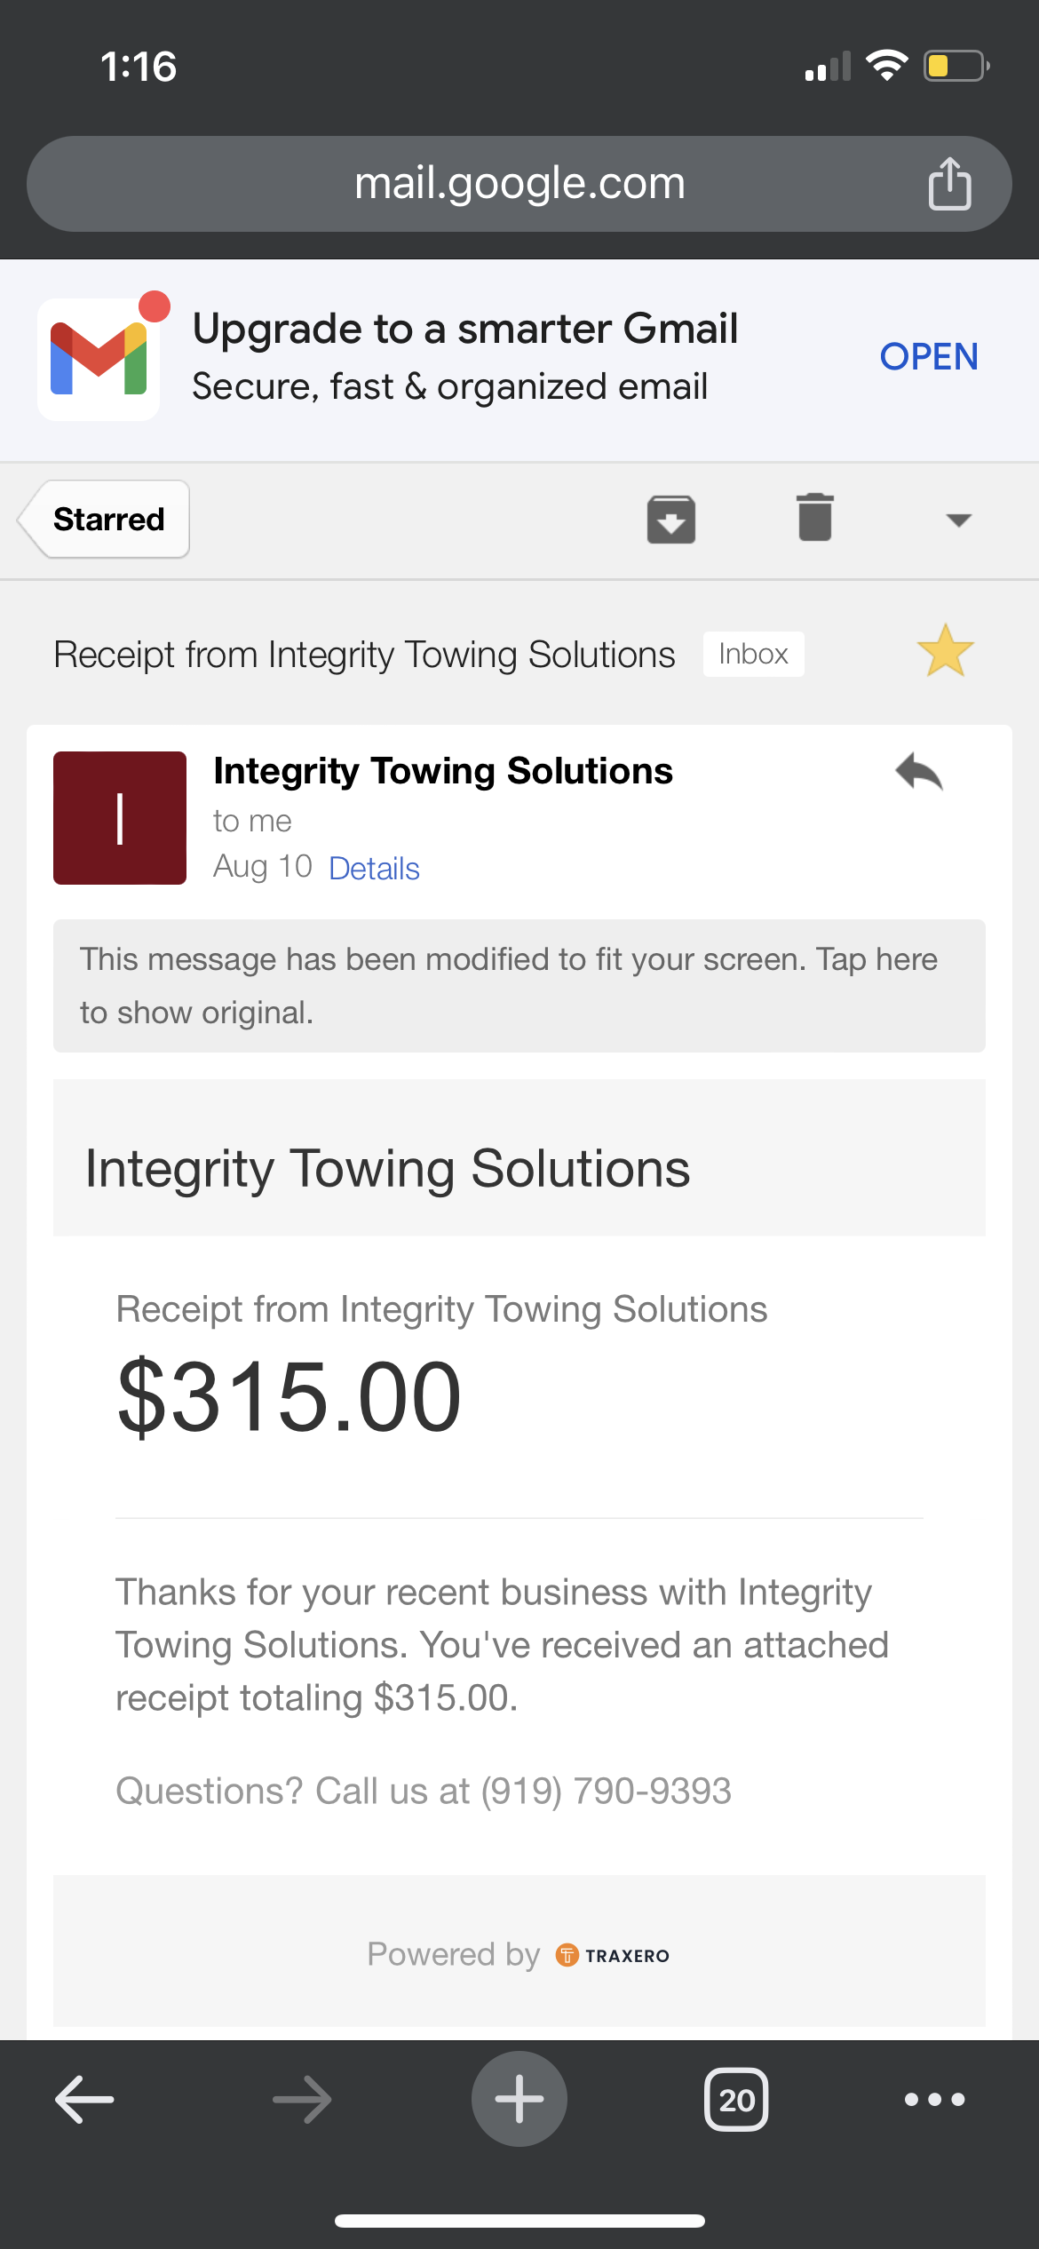
Task: Open a new tab with plus button
Action: (x=519, y=2100)
